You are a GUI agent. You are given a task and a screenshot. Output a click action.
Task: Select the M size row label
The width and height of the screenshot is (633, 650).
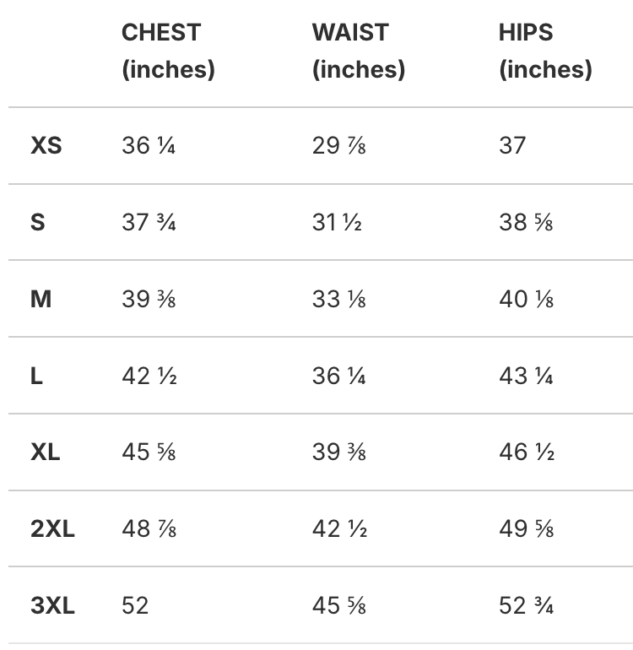click(x=41, y=300)
